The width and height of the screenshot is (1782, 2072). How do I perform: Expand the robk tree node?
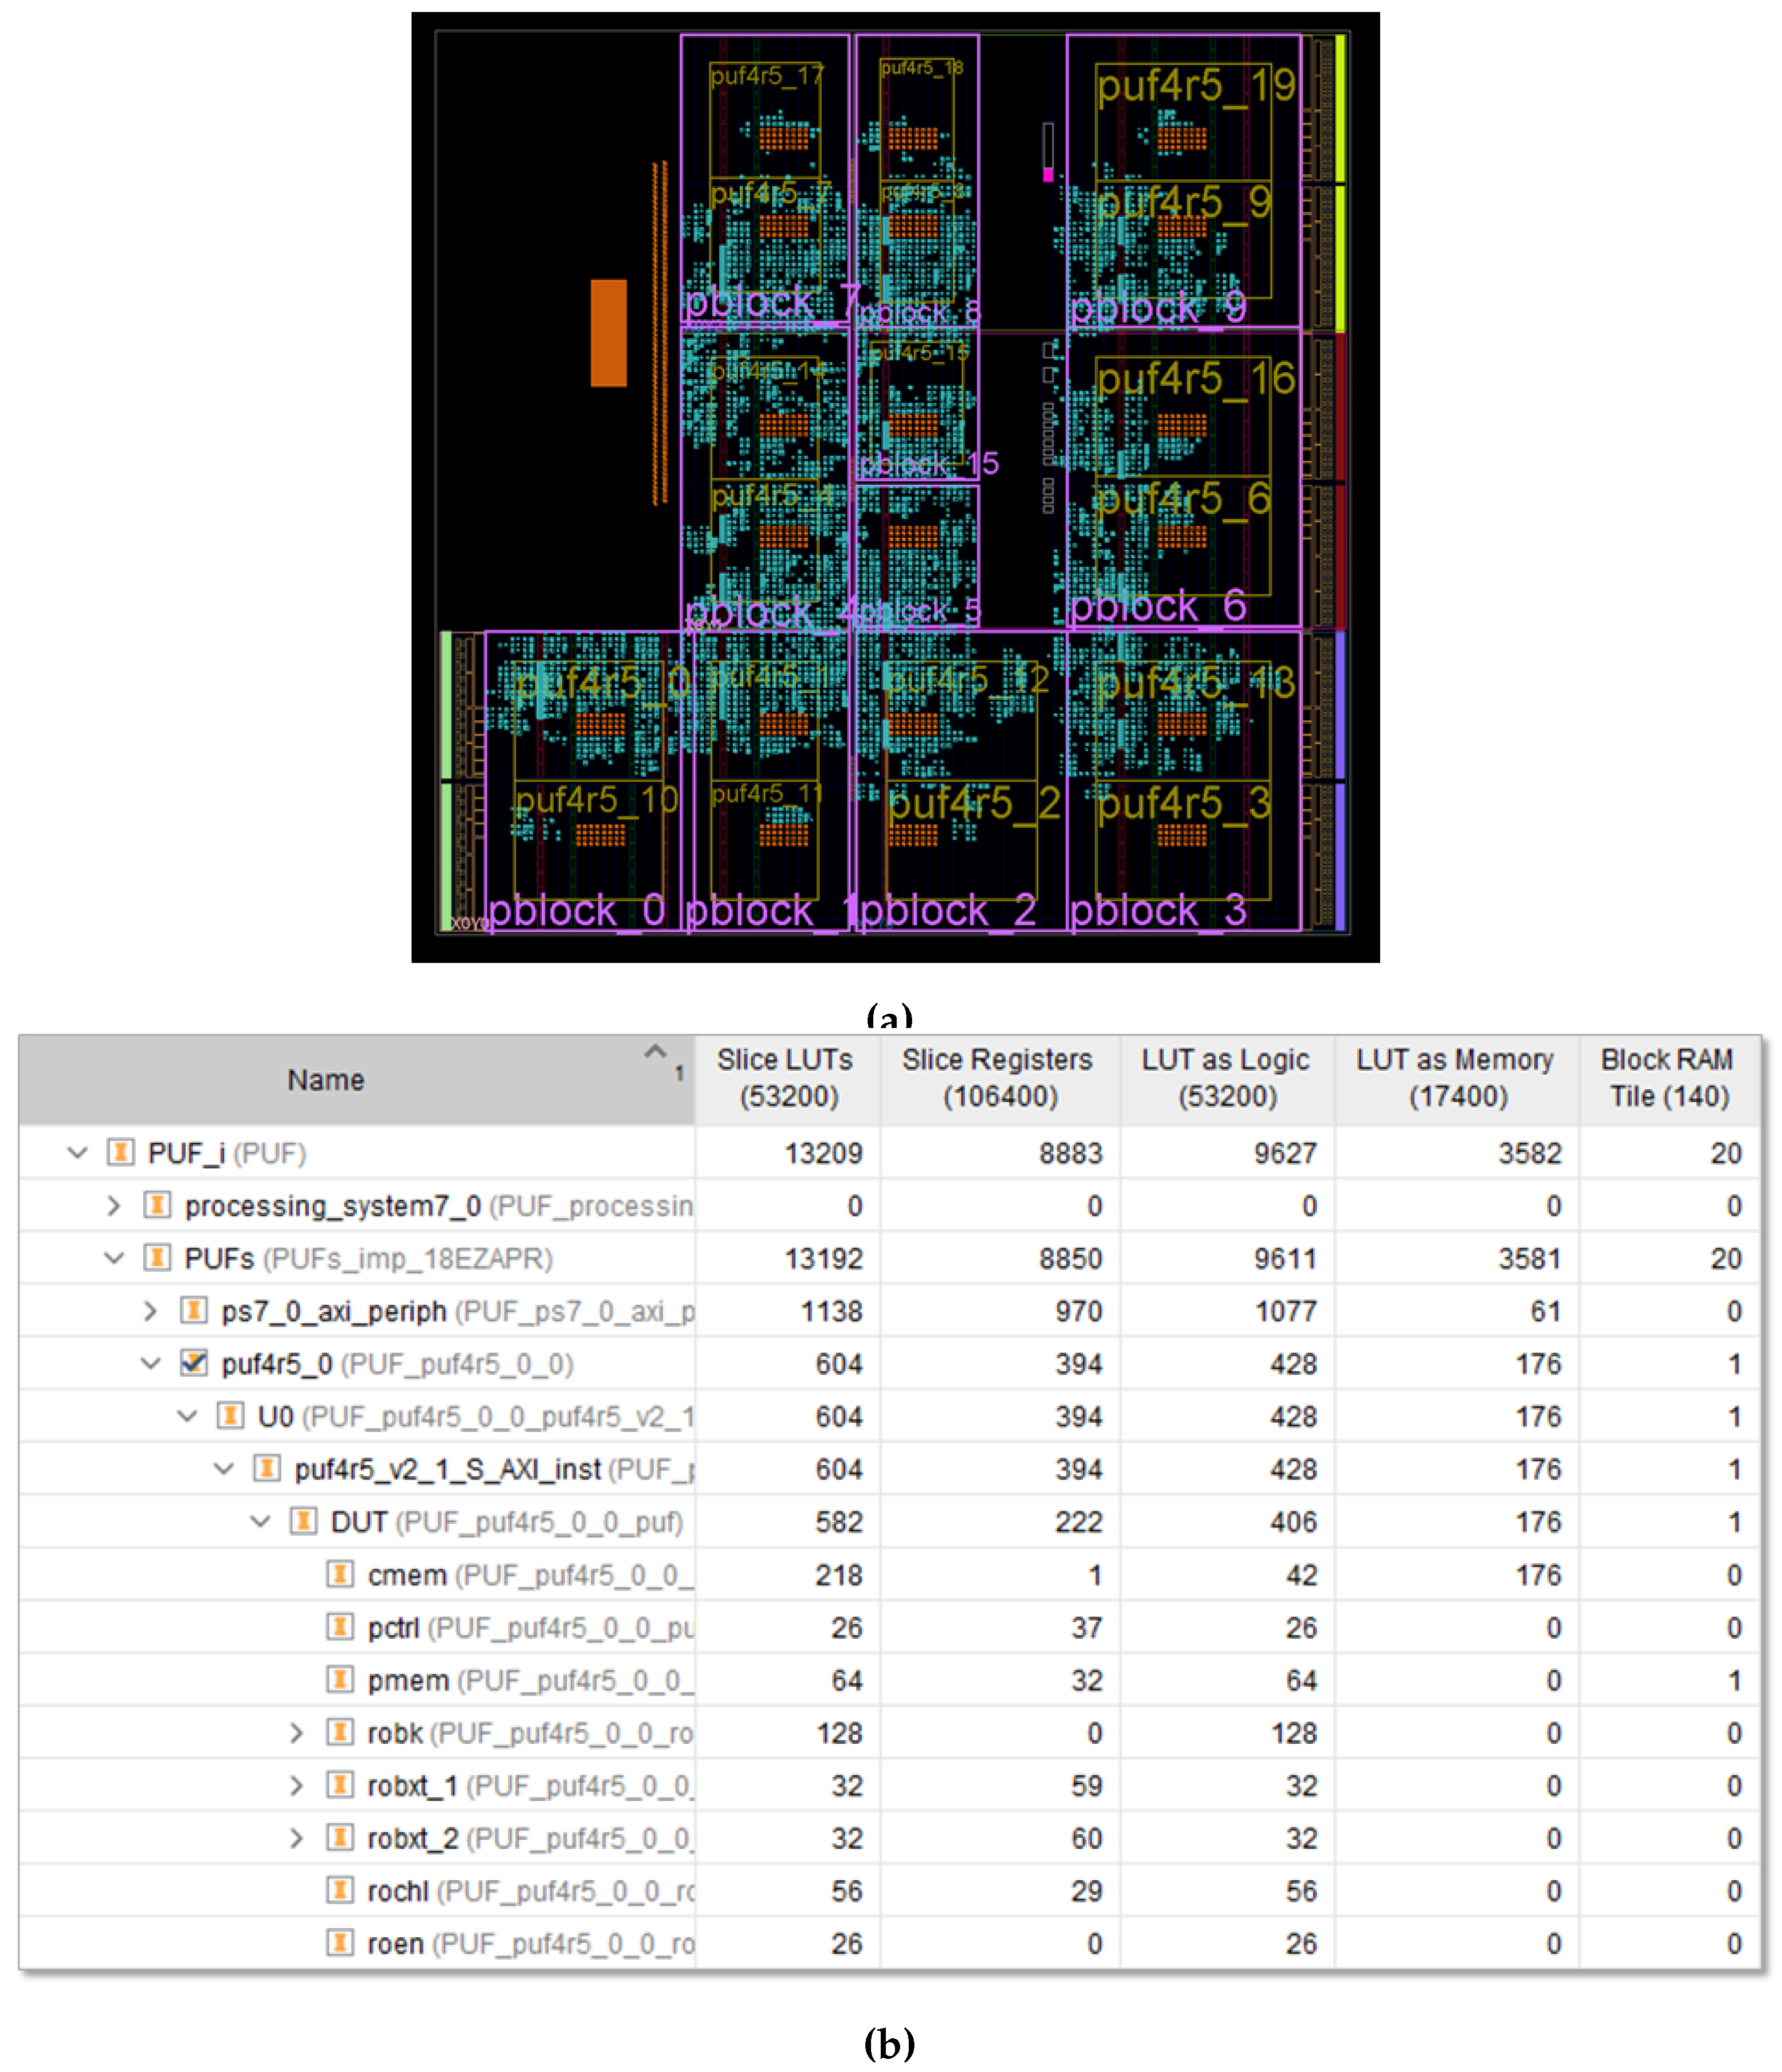coord(297,1732)
